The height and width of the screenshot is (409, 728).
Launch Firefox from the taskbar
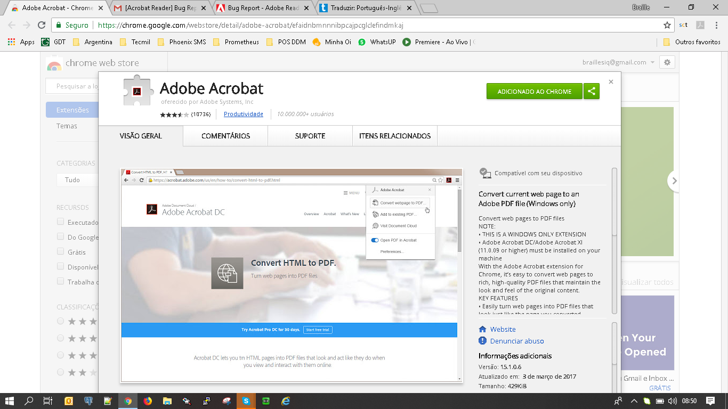pos(148,401)
